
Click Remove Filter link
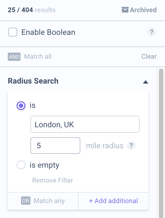click(x=53, y=180)
